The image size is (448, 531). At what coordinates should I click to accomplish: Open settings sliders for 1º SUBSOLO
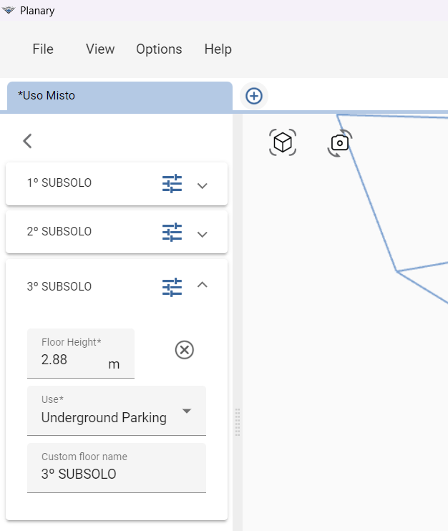click(x=172, y=183)
